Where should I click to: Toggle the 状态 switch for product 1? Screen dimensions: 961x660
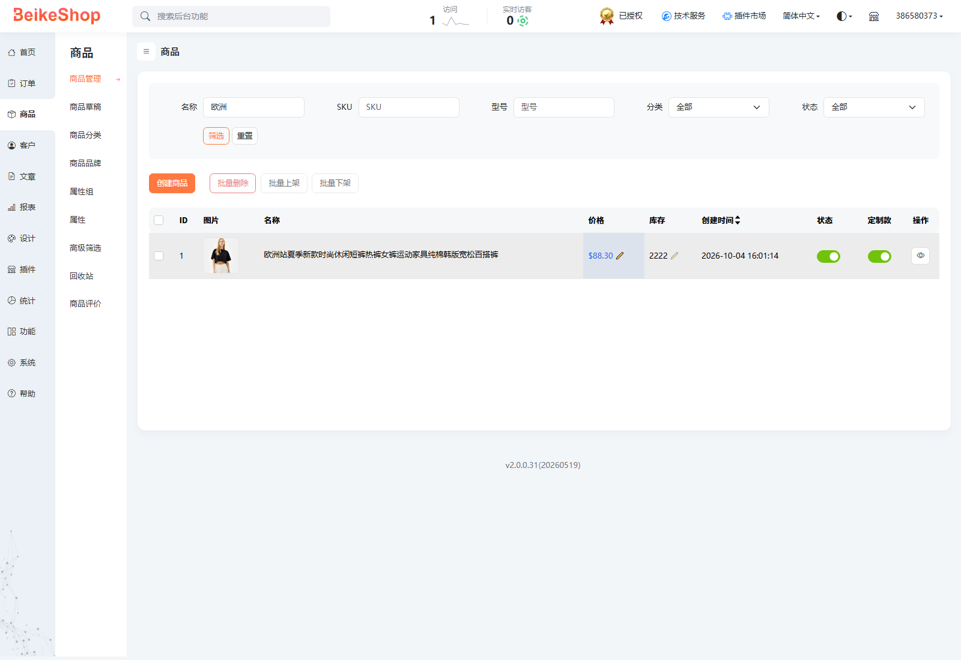(828, 256)
